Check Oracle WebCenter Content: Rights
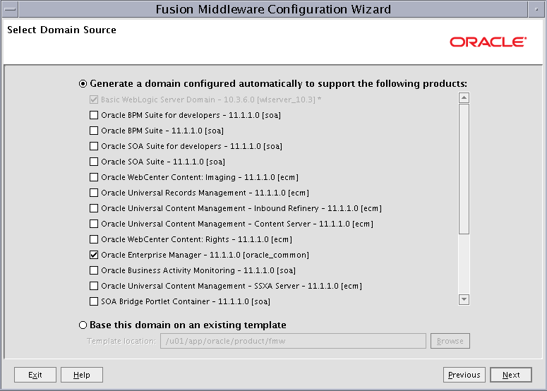547x391 pixels. point(94,239)
